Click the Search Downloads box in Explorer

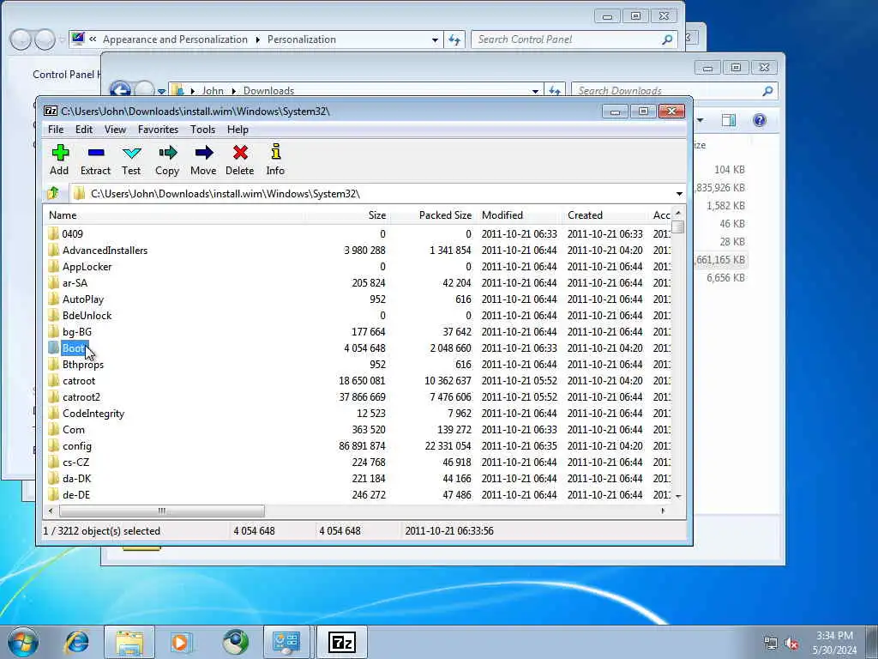[x=674, y=91]
